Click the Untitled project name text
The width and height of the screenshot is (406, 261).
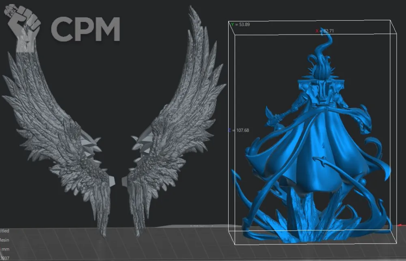pyautogui.click(x=4, y=231)
